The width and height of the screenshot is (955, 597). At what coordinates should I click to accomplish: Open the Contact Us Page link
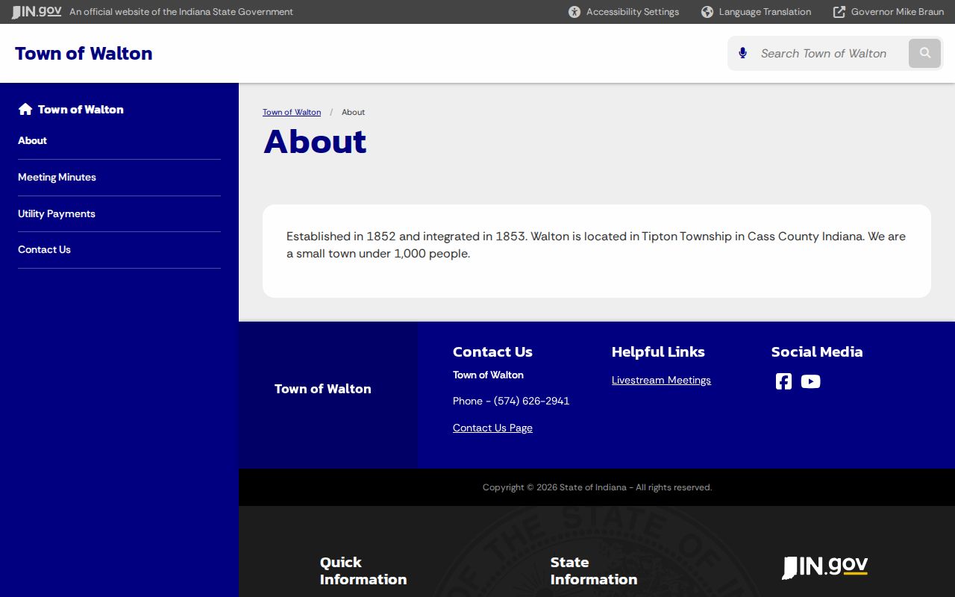[x=492, y=428]
